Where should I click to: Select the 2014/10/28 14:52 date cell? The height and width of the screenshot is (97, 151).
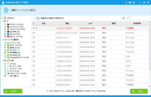point(87,47)
